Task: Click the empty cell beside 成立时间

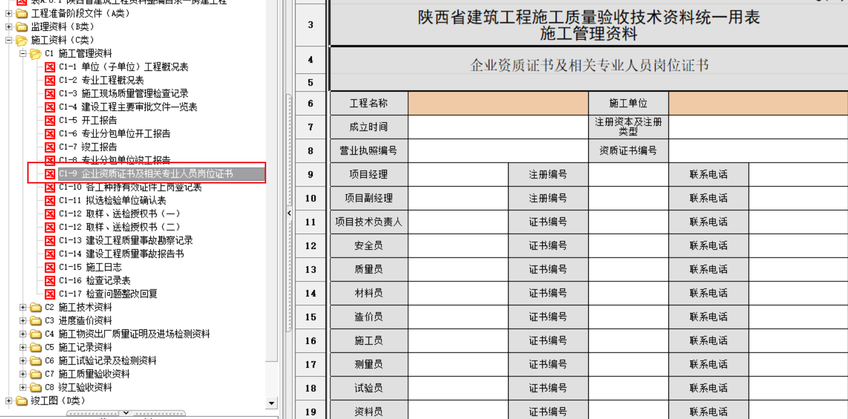Action: click(x=498, y=127)
